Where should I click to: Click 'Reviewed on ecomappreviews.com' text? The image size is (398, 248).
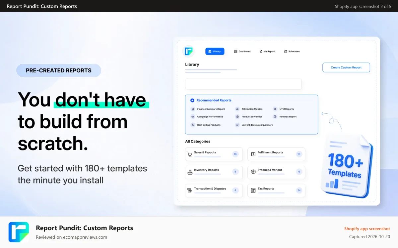click(71, 237)
